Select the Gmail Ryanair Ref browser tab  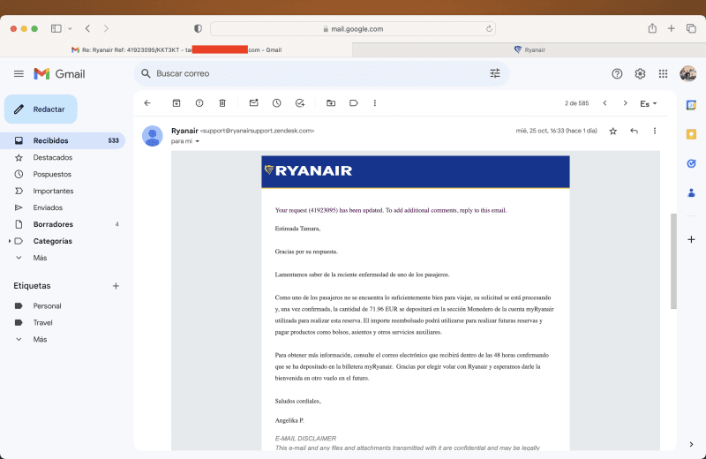pos(176,49)
